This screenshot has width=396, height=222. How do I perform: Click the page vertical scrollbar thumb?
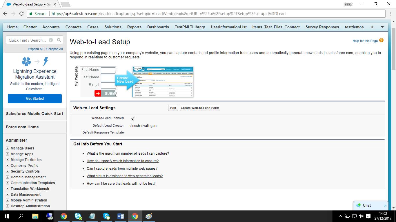pyautogui.click(x=393, y=49)
